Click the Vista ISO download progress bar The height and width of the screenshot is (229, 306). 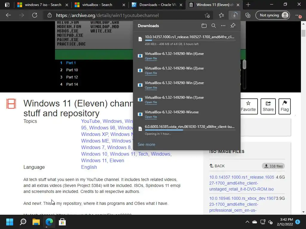tap(190, 130)
